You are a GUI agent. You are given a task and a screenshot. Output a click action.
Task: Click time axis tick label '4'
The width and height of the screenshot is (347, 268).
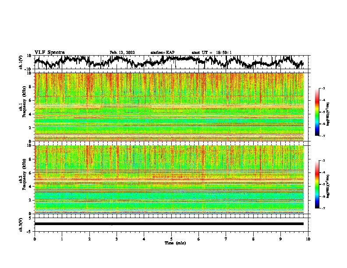[x=144, y=239]
